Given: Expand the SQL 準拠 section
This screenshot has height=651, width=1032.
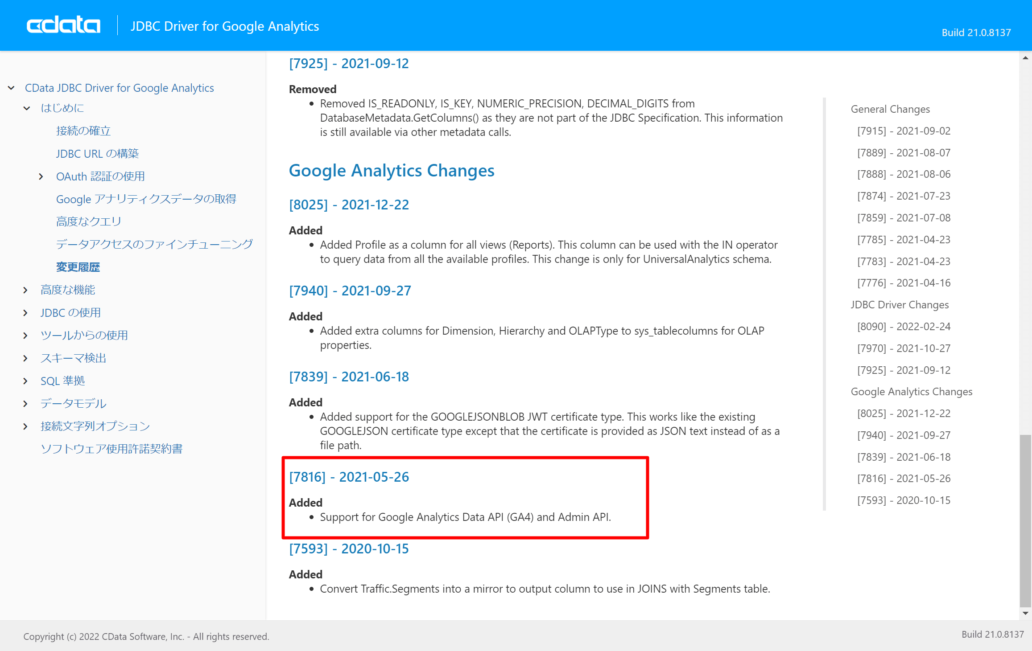Looking at the screenshot, I should (25, 381).
